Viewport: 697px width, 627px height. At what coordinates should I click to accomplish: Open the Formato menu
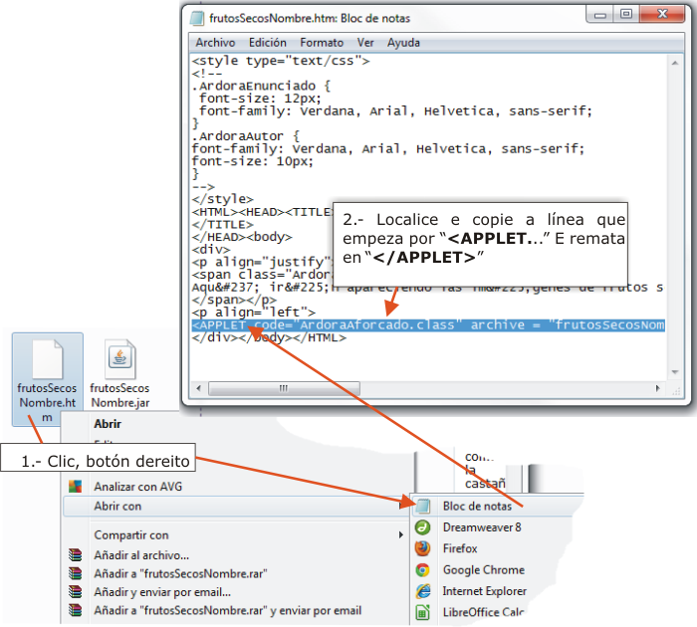(x=322, y=43)
